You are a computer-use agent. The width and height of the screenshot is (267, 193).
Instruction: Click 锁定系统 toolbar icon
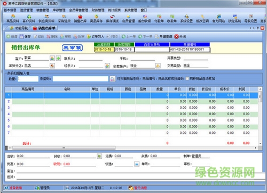[x=234, y=19]
